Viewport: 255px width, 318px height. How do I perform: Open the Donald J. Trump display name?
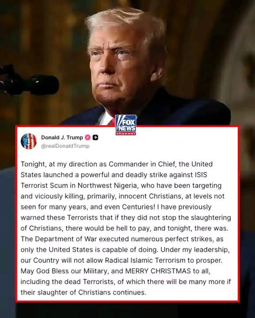pyautogui.click(x=62, y=138)
